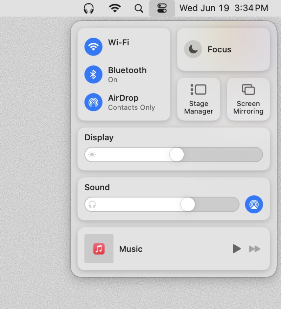Click the Stage Manager tile
Screen dimensions: 281x309
pos(198,99)
